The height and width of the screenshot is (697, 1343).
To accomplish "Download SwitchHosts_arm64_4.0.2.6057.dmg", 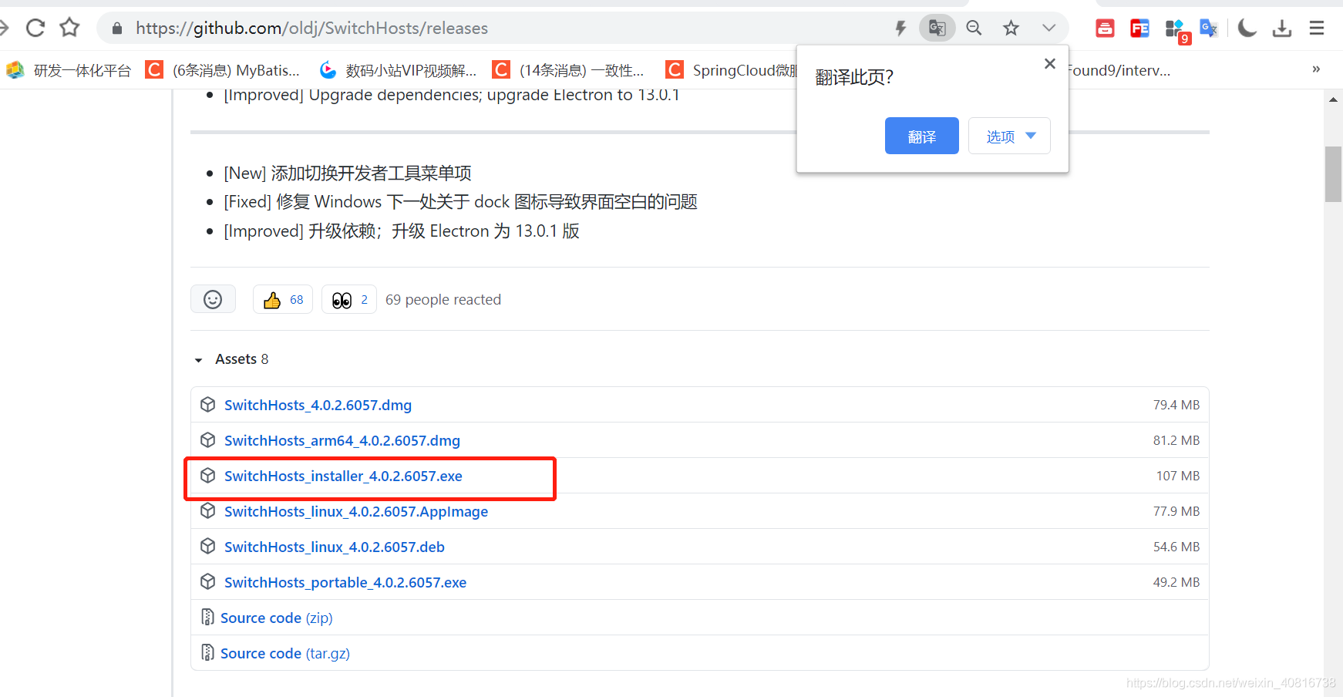I will pyautogui.click(x=342, y=440).
